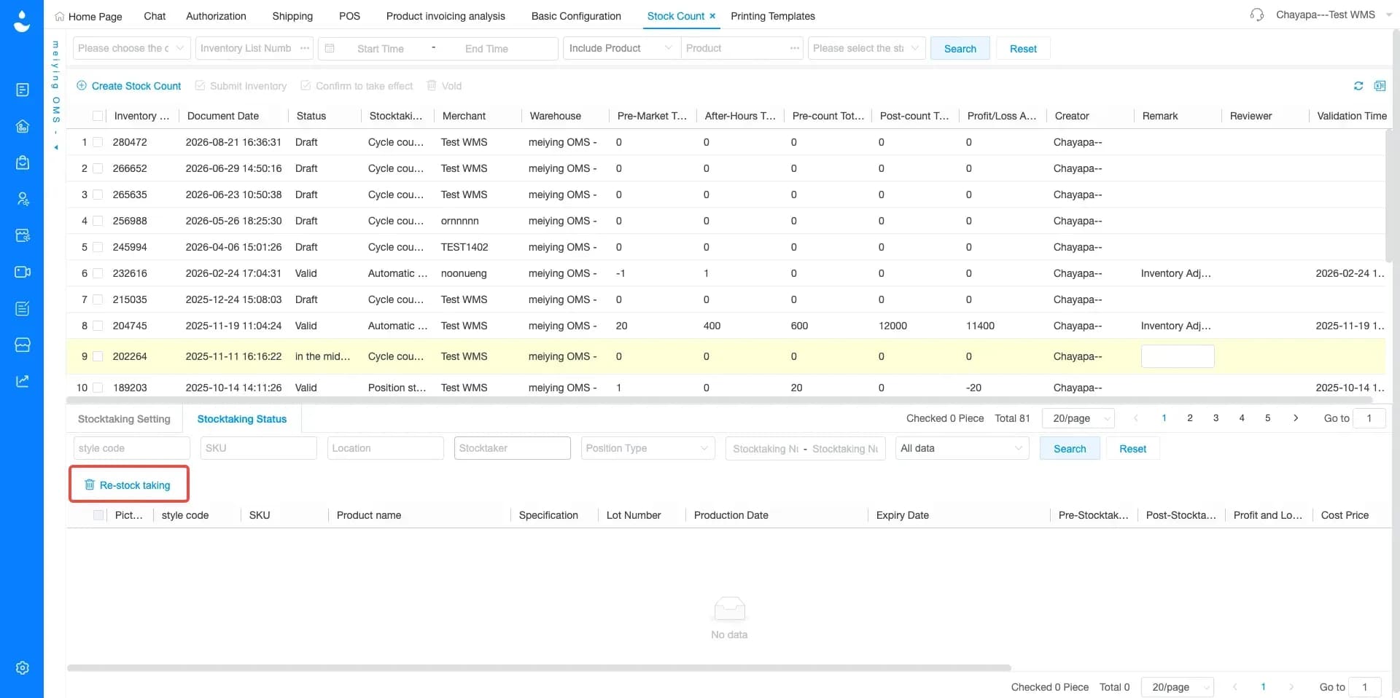This screenshot has height=698, width=1400.
Task: Select the Stocktaking Status tab
Action: click(x=242, y=419)
